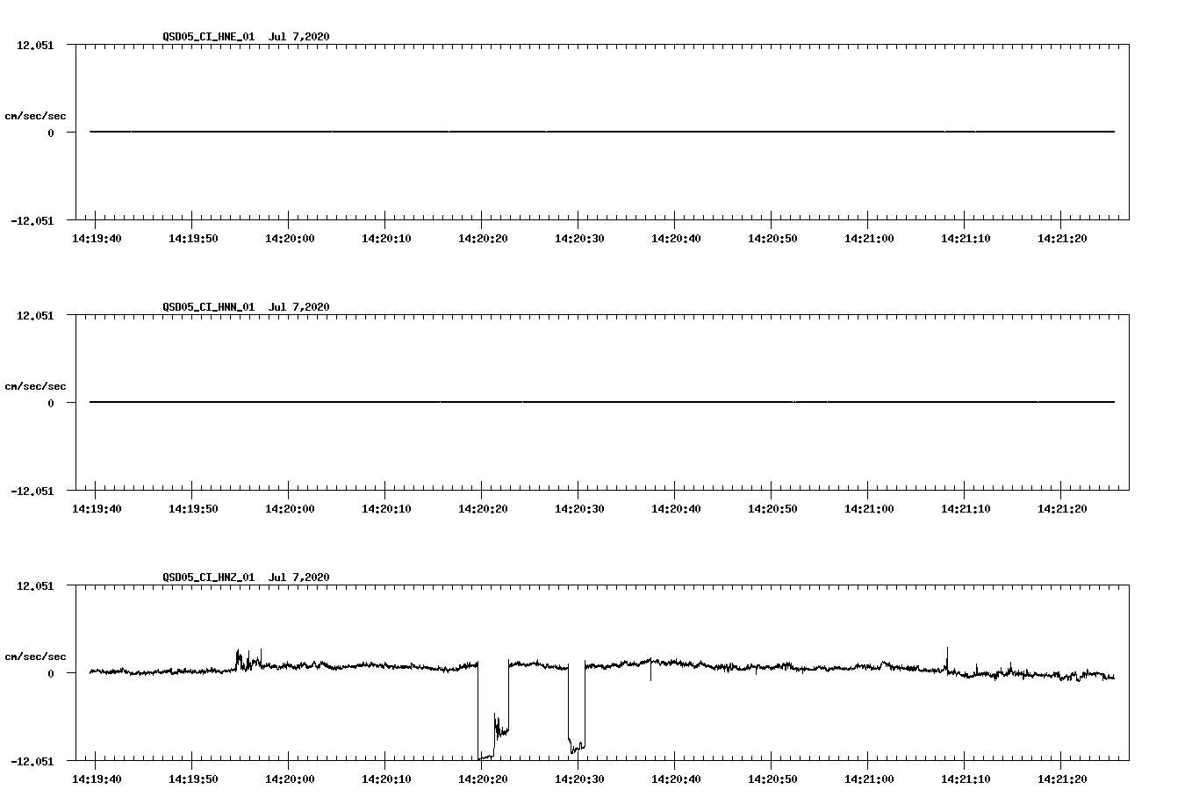Click the spike near 14:21:08 in HNZ trace
The height and width of the screenshot is (811, 1192).
point(947,659)
